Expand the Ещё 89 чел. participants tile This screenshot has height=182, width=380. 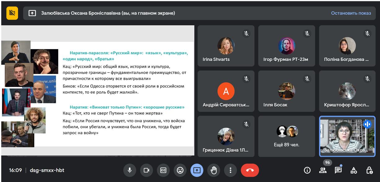click(x=286, y=136)
